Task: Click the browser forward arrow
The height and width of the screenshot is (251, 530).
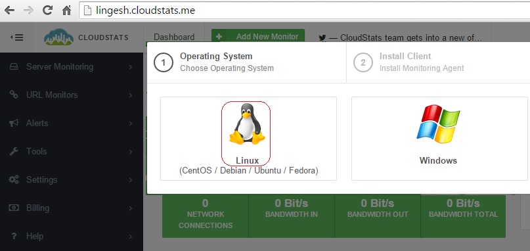Action: [x=28, y=11]
